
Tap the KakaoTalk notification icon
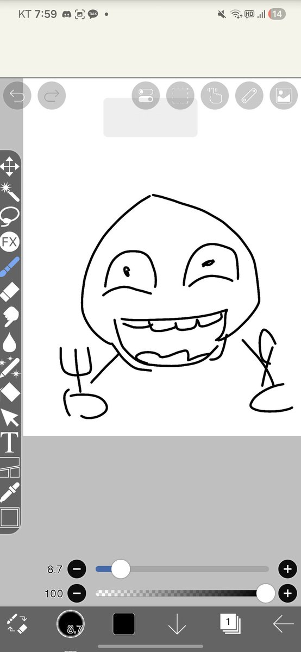coord(93,15)
